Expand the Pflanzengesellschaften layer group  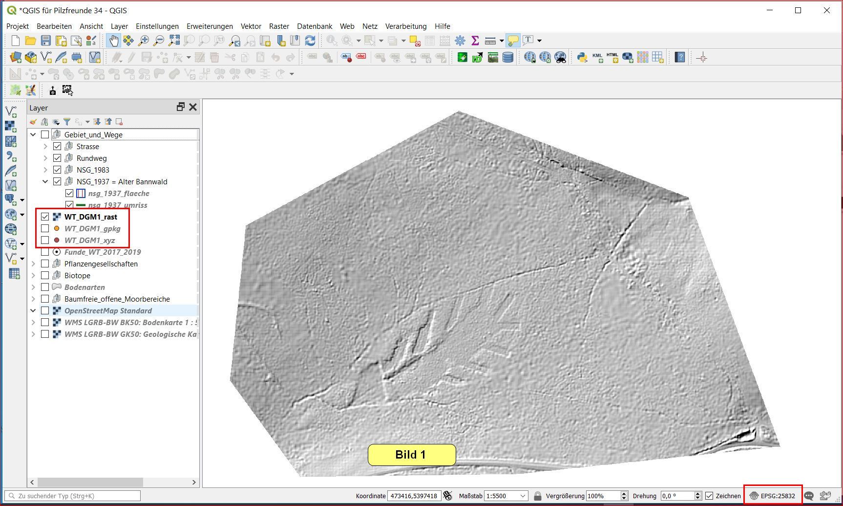pos(33,264)
